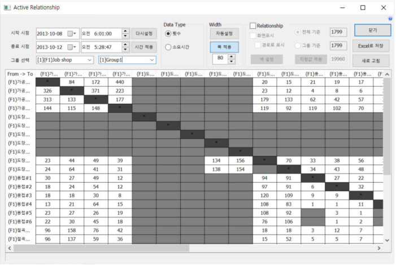This screenshot has width=396, height=265.
Task: Click the 새로 고침 button
Action: pos(371,60)
